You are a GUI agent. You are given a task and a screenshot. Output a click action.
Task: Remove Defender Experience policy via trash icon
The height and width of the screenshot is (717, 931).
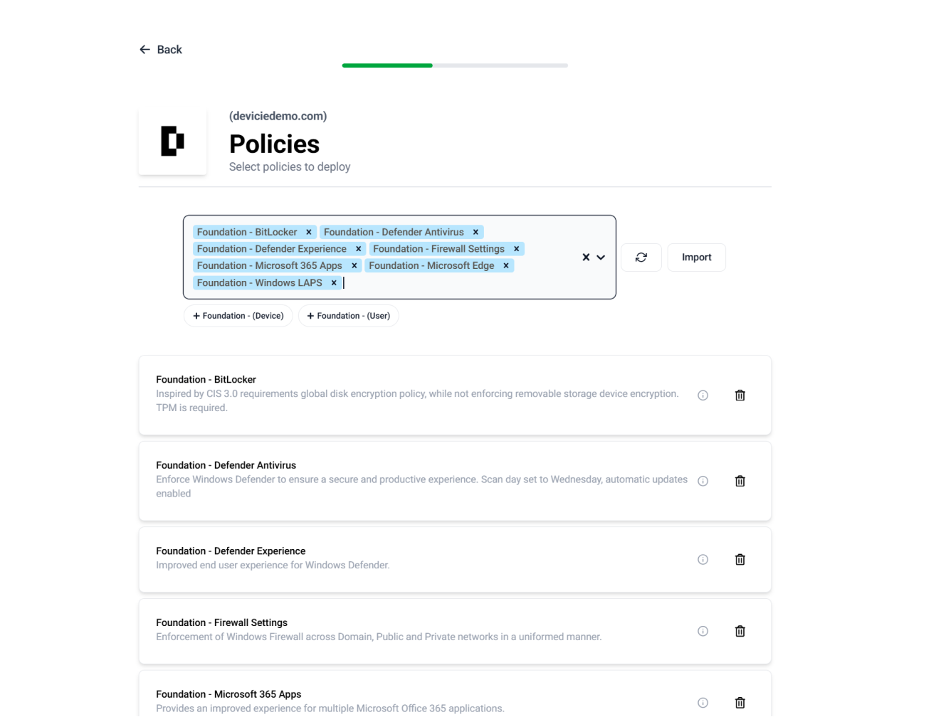click(x=740, y=560)
